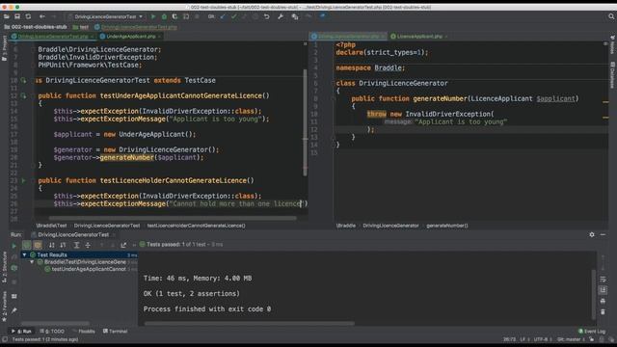The image size is (617, 347).
Task: Click the Git commit checkmark icon
Action: pyautogui.click(x=233, y=16)
